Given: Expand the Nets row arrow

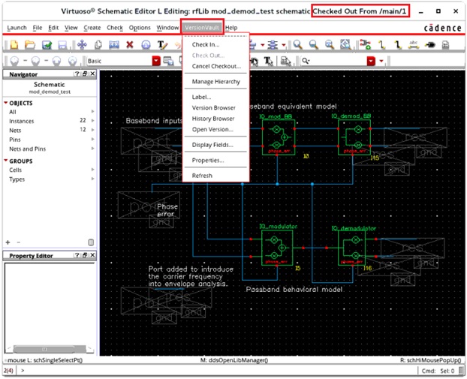Looking at the screenshot, I should pyautogui.click(x=93, y=130).
